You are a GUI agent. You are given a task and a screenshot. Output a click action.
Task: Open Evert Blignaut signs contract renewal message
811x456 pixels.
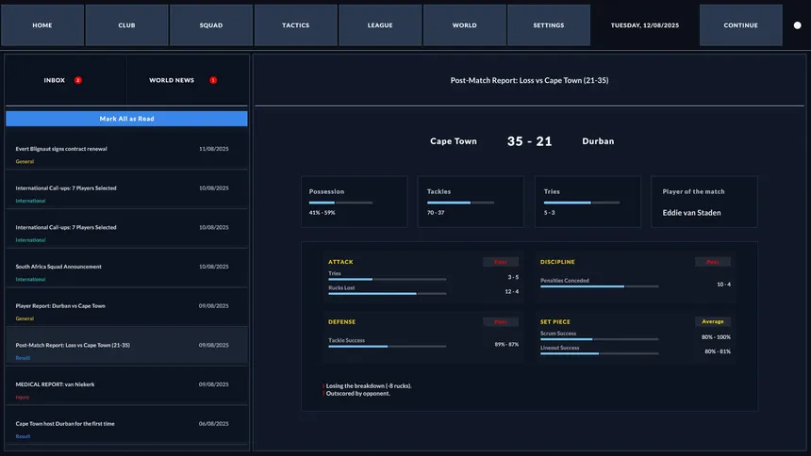(126, 150)
